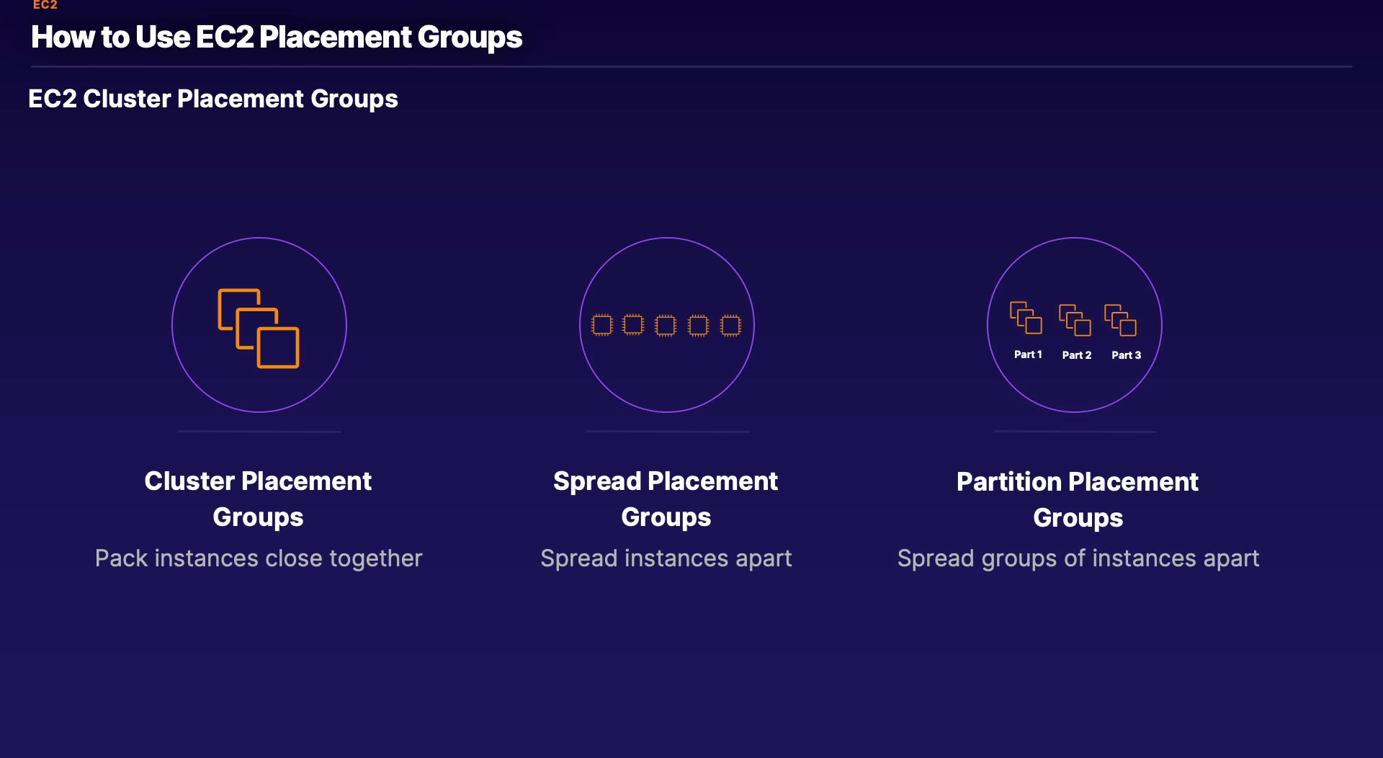
Task: Click the "How to Use EC2 Placement Groups" title
Action: pos(277,37)
